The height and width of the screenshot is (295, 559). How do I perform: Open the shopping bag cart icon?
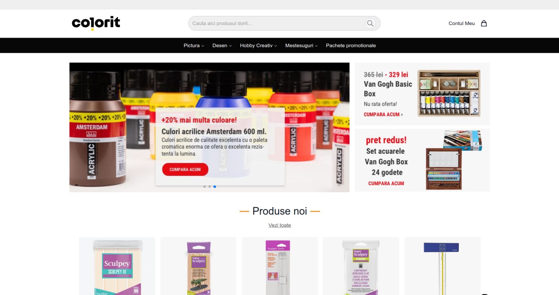484,23
